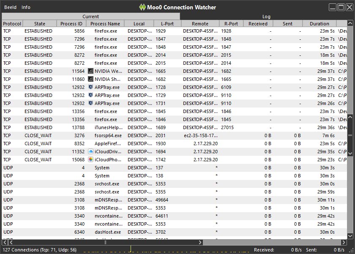Image resolution: width=355 pixels, height=254 pixels.
Task: Click the process ID 11564 cell
Action: tap(78, 71)
